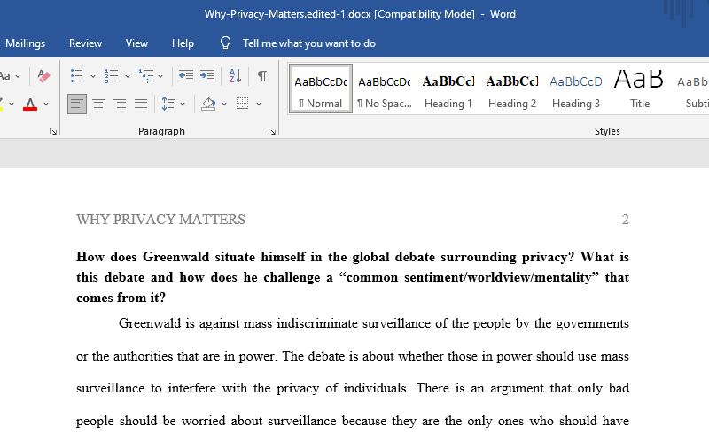Image resolution: width=709 pixels, height=442 pixels.
Task: Expand numbering library dropdown arrow
Action: [x=128, y=76]
